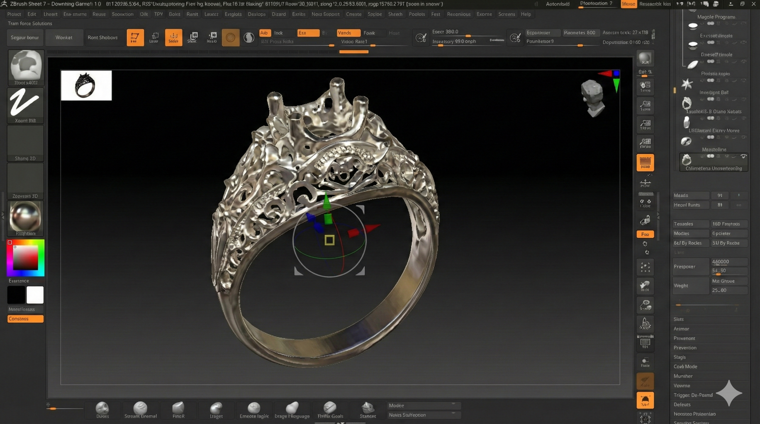Expand the Coab Mode section
This screenshot has width=760, height=424.
point(685,367)
